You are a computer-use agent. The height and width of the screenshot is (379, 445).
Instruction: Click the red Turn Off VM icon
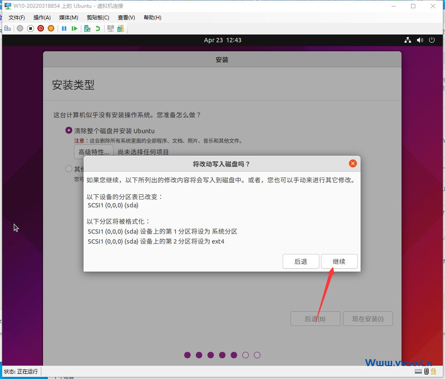tap(40, 28)
